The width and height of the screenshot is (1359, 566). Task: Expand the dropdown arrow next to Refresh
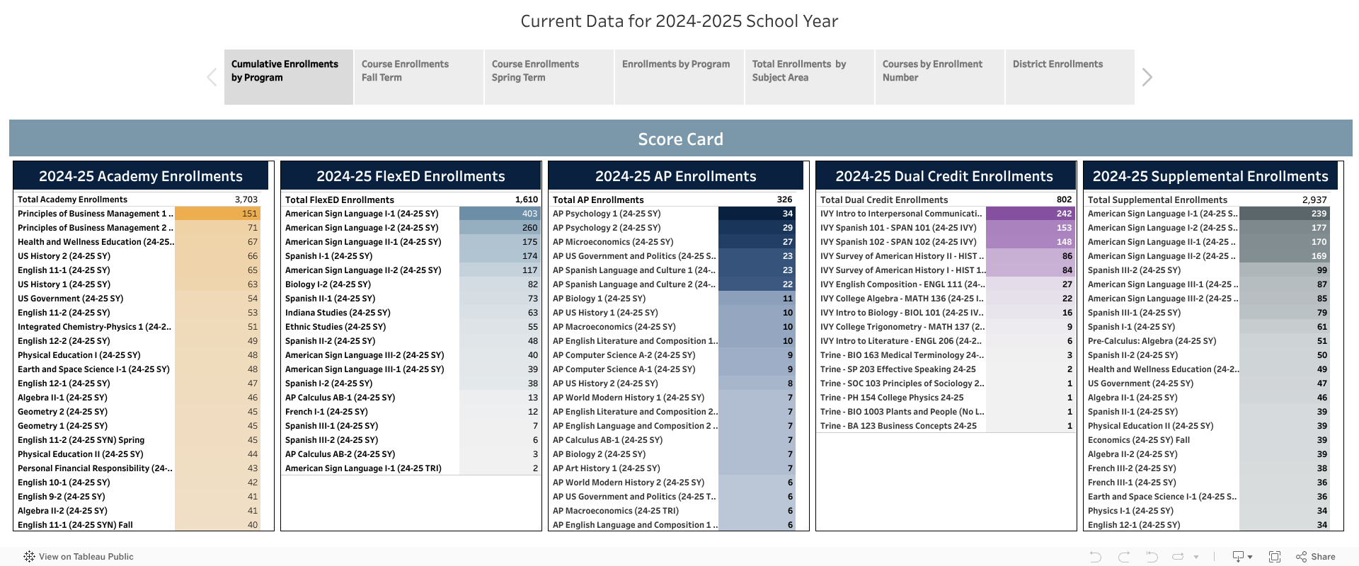(x=1196, y=557)
